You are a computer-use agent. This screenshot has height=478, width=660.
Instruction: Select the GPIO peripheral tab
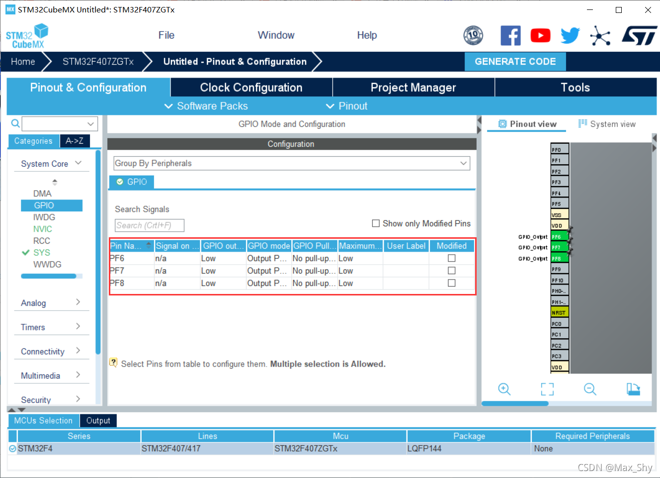(132, 182)
